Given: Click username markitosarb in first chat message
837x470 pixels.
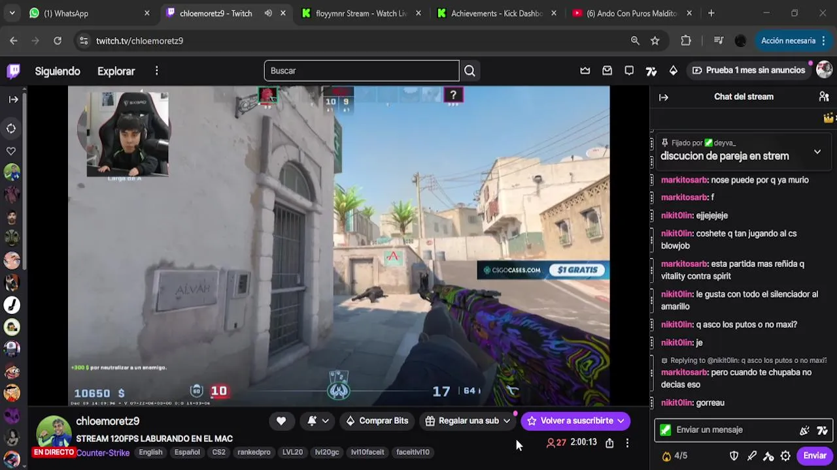Looking at the screenshot, I should coord(684,180).
